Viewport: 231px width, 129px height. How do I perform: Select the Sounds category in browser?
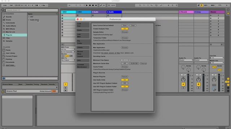click(9, 17)
